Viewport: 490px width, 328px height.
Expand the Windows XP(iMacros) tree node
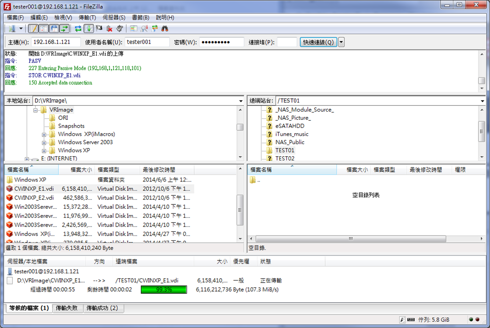pyautogui.click(x=44, y=135)
